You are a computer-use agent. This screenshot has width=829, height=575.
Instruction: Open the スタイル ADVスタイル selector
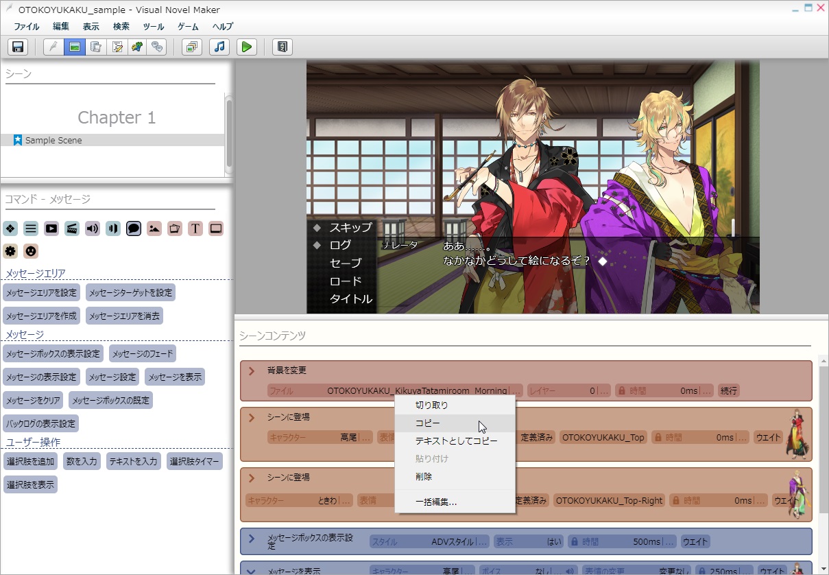click(429, 542)
